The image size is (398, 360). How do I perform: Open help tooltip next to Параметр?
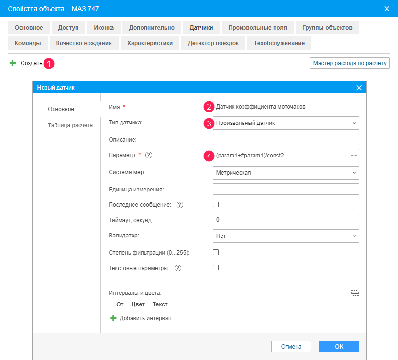(149, 155)
